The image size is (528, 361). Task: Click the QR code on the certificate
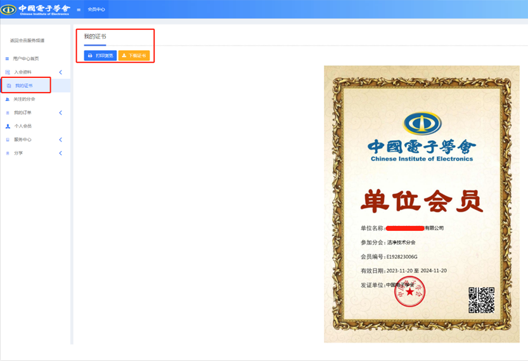(482, 300)
